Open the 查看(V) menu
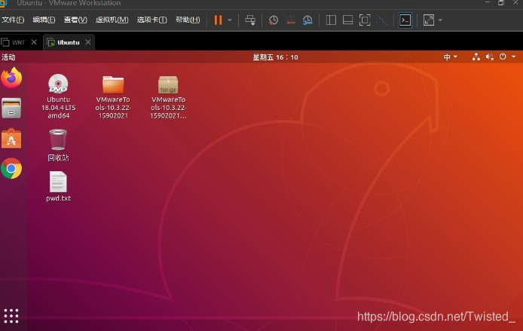 pos(75,20)
